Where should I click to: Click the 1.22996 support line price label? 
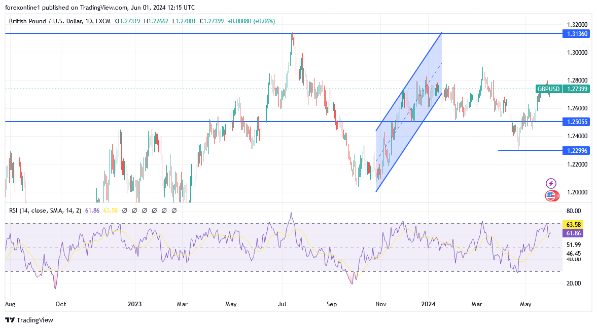point(577,150)
